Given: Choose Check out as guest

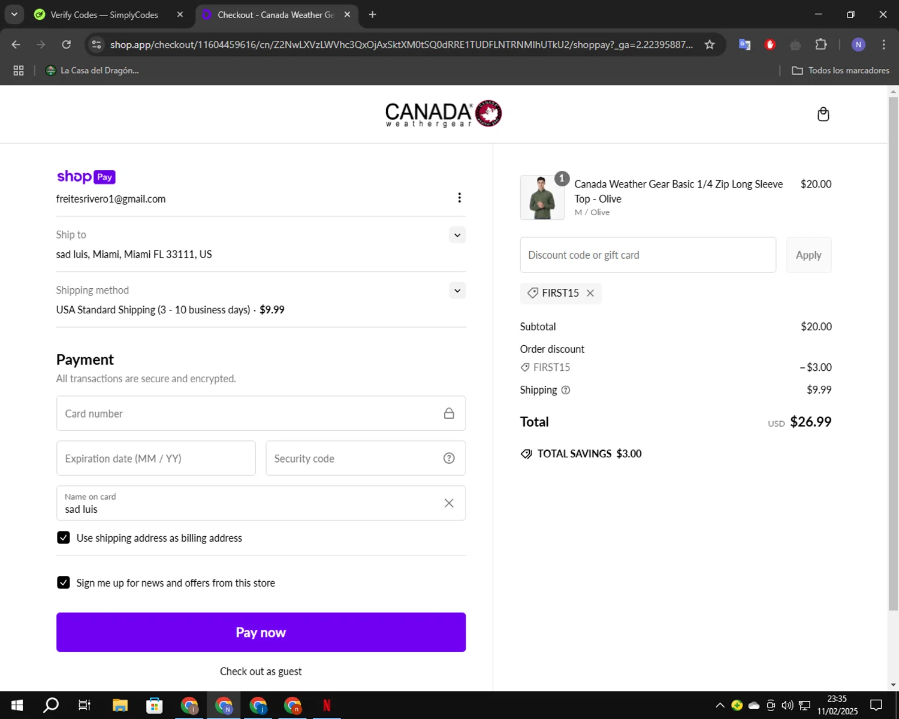Looking at the screenshot, I should (261, 672).
